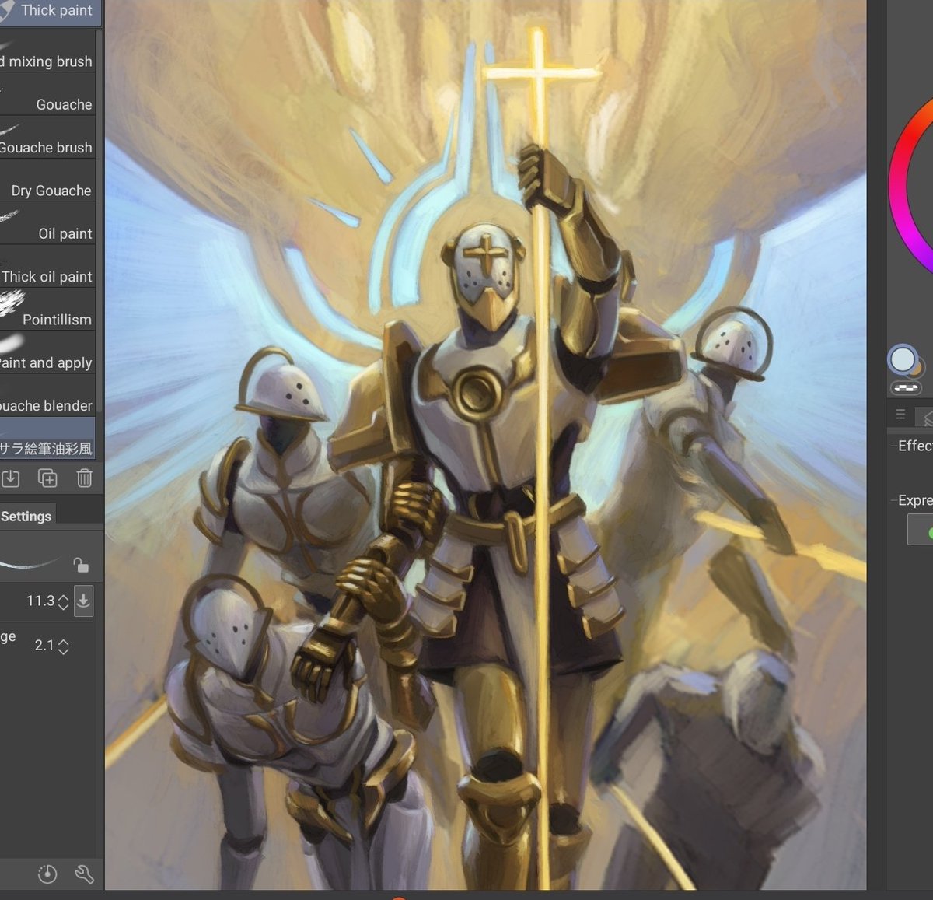Select the Pointillism brush
Screen dimensions: 933x900
[47, 310]
